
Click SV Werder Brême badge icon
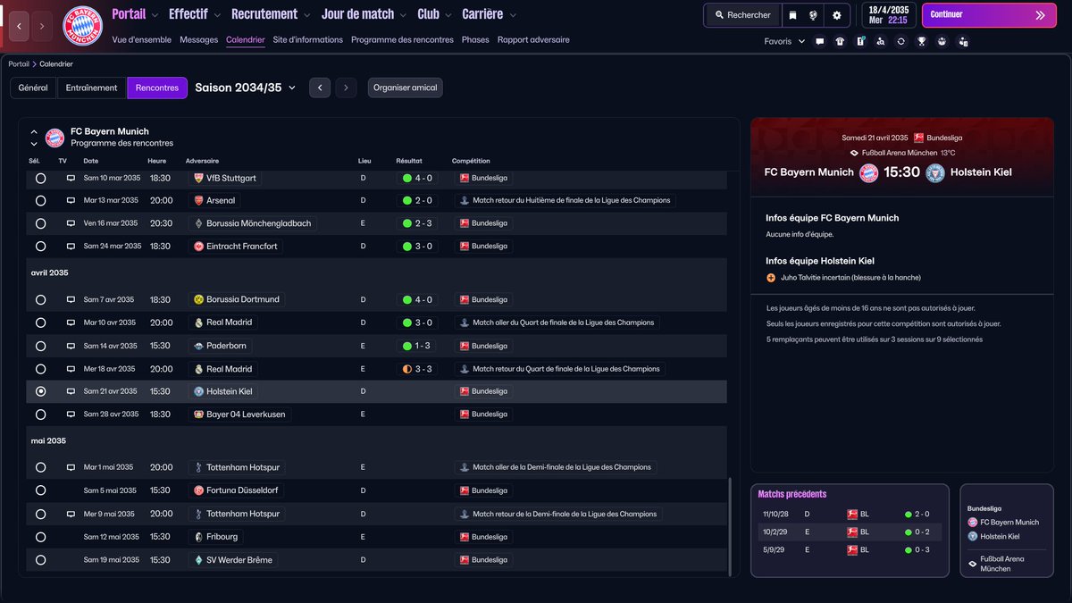tap(198, 560)
